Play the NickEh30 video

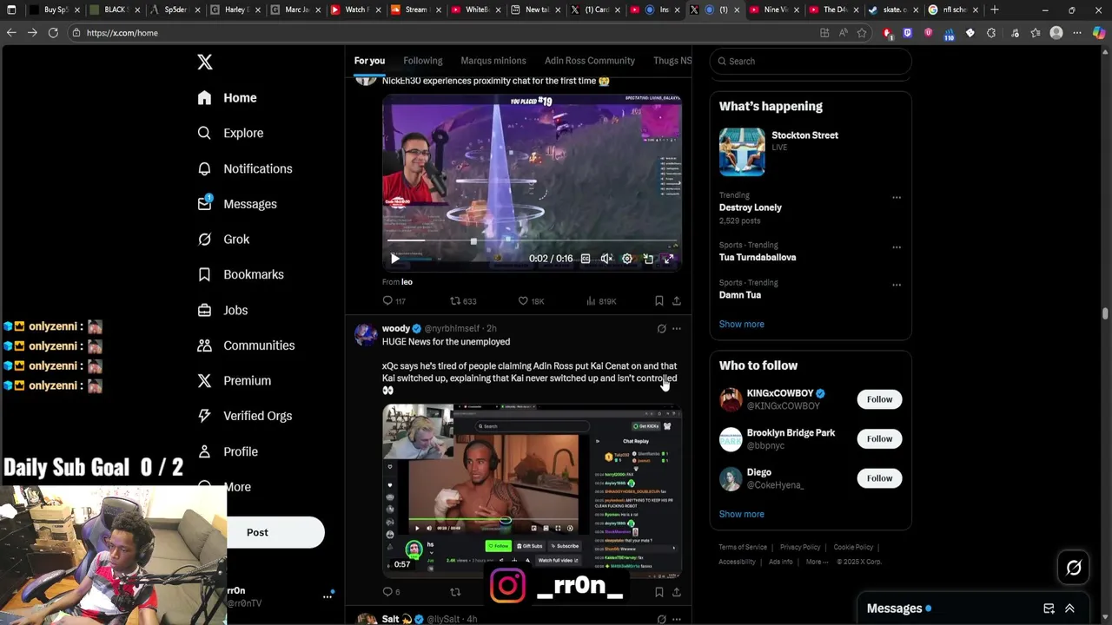[x=395, y=259]
